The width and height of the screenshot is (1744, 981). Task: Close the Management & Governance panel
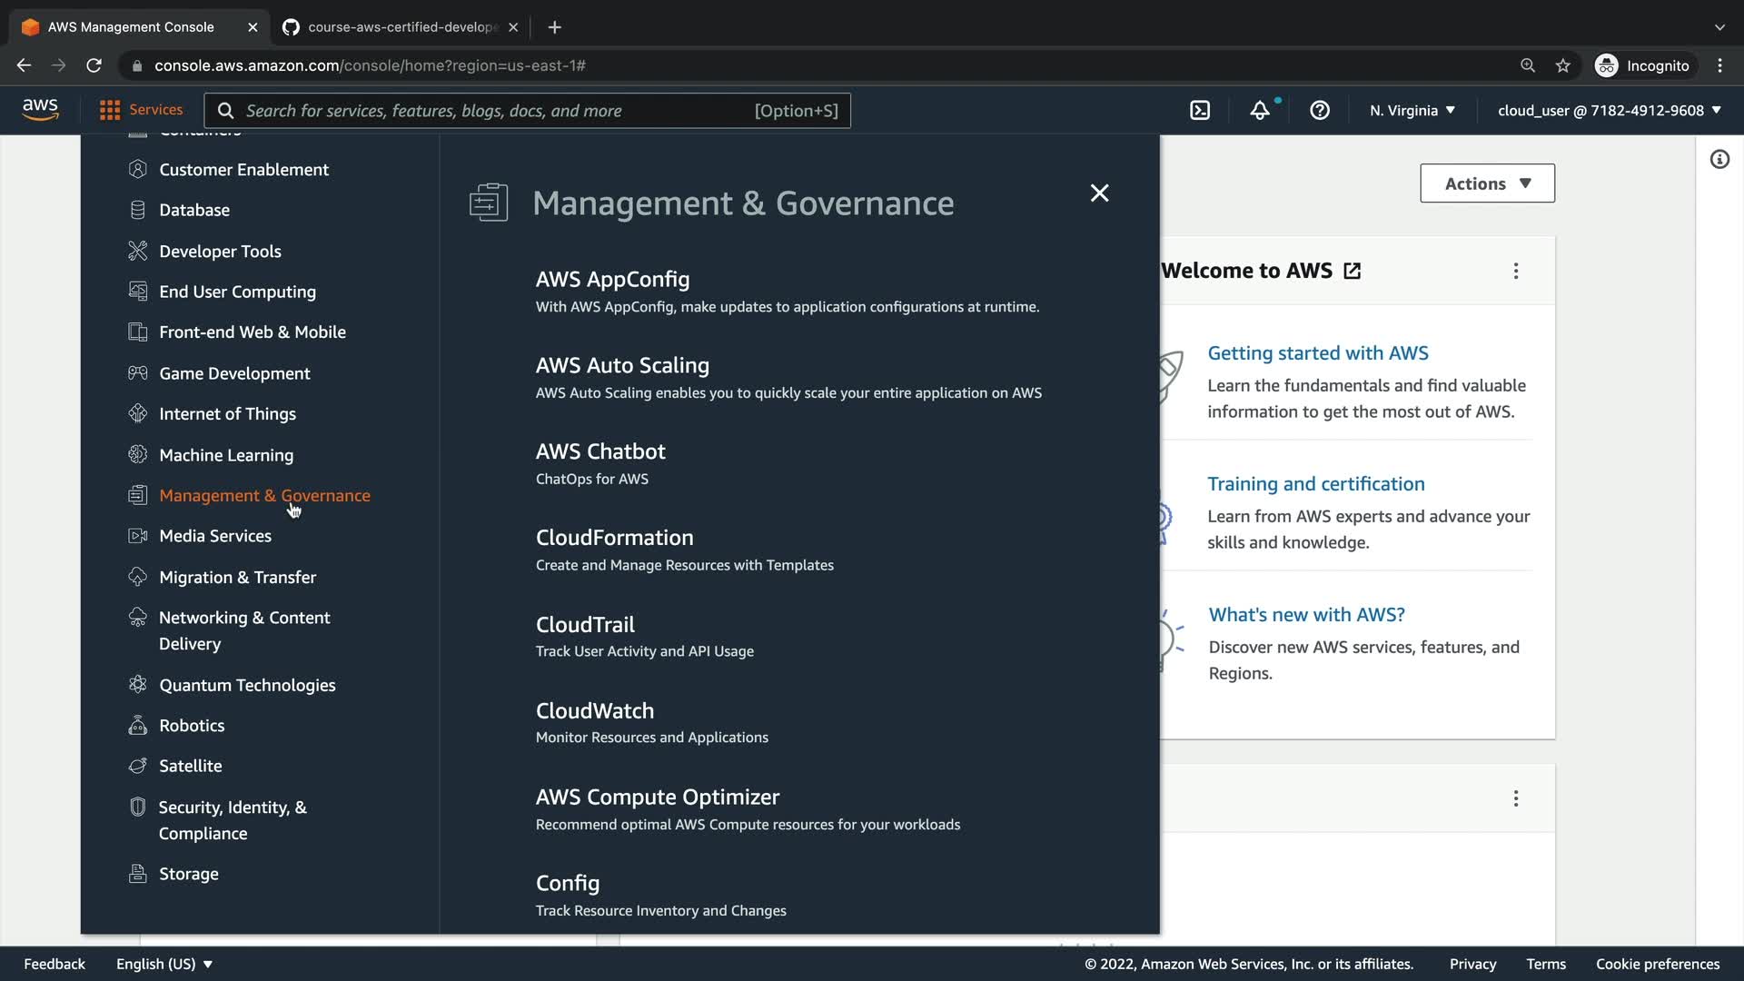(1099, 193)
